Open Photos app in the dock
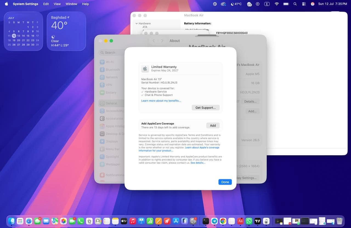The height and width of the screenshot is (228, 351). point(64,221)
